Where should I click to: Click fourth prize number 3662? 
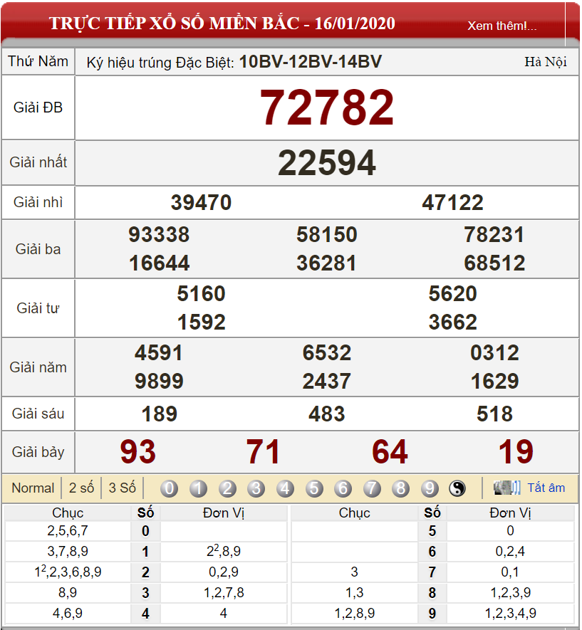452,322
